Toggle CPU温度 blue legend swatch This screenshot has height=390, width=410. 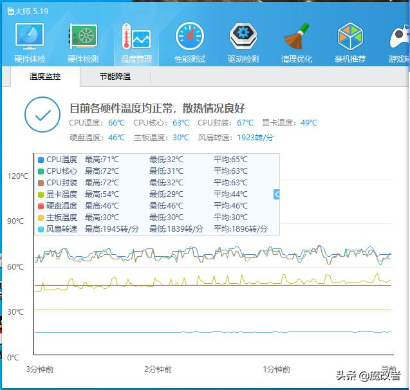41,160
